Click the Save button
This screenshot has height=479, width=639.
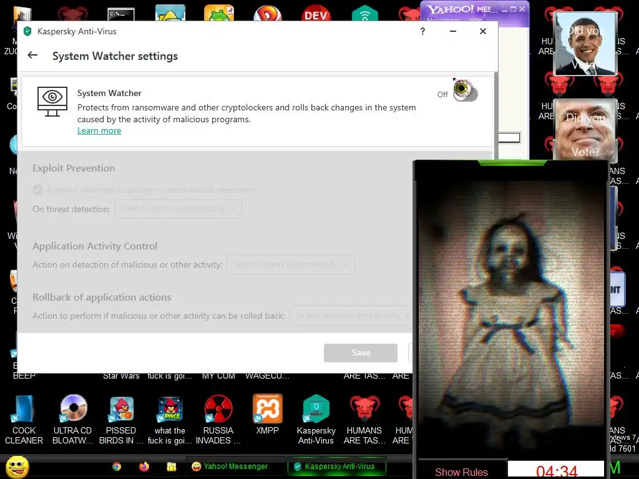coord(361,353)
